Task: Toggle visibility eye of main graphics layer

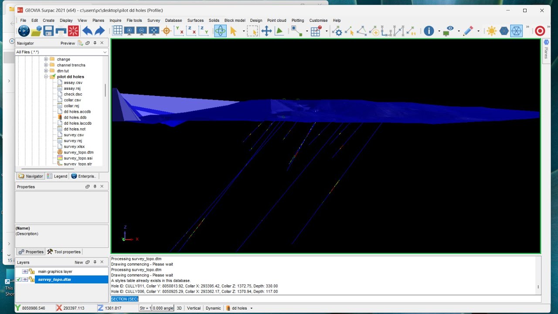Action: pos(25,272)
